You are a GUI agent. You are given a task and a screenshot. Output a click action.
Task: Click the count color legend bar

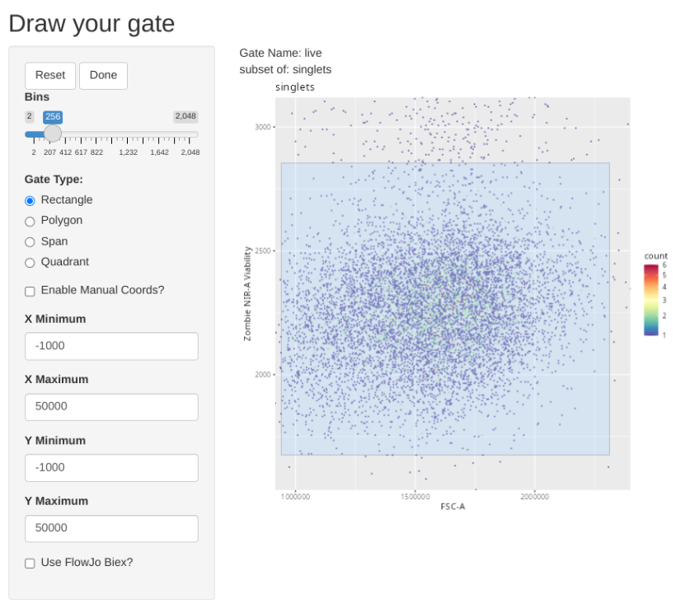pos(651,299)
